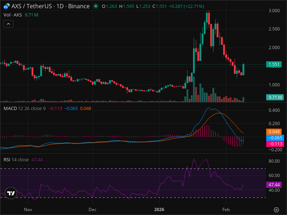
Task: Open chart settings via the hexagon gear icon
Action: 276,210
